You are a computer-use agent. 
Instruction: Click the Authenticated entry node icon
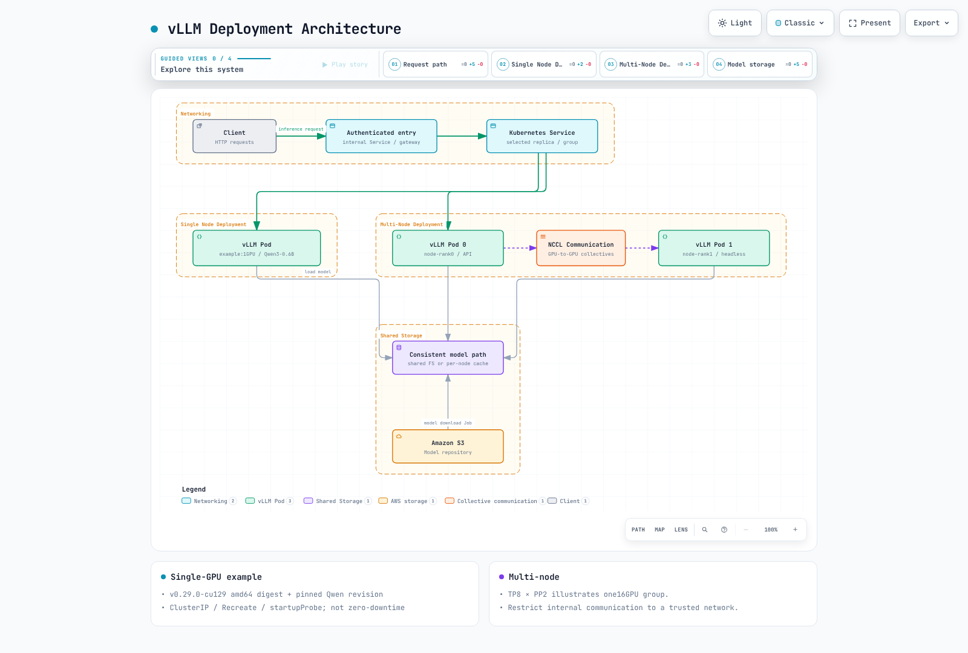pyautogui.click(x=332, y=126)
